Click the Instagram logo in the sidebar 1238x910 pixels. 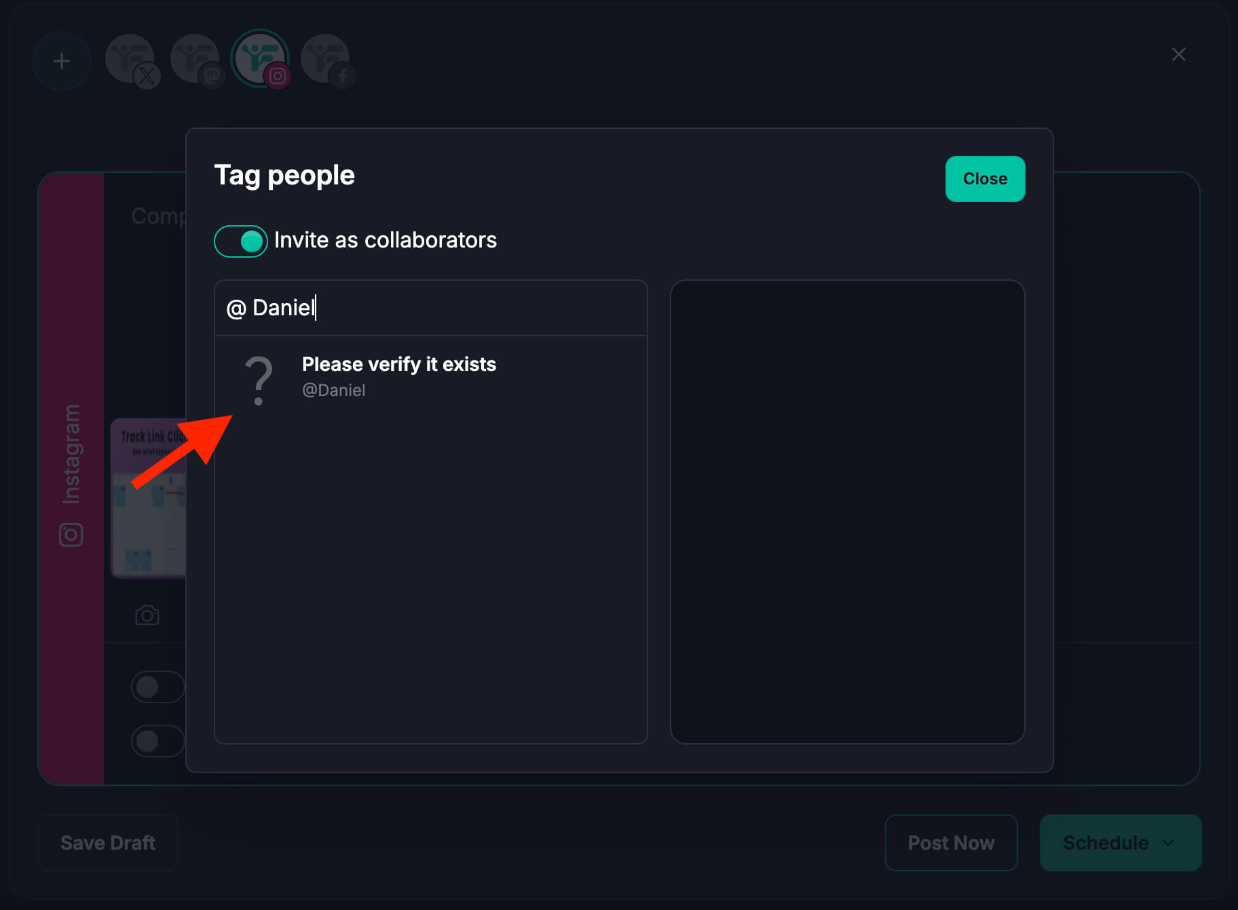(71, 535)
